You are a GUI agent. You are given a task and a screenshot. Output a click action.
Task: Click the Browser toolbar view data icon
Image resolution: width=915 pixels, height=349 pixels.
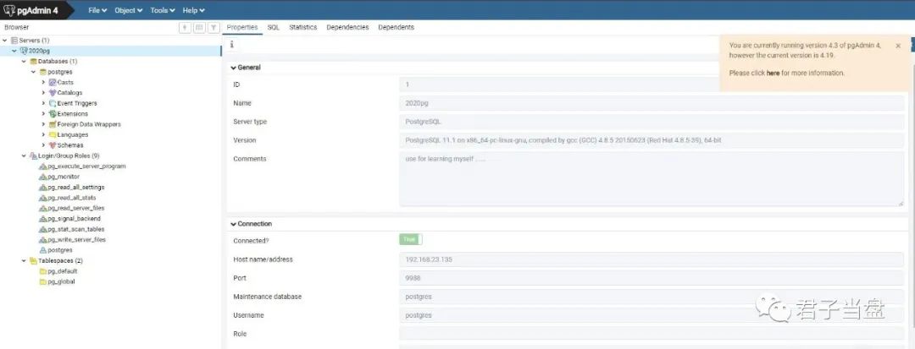pyautogui.click(x=200, y=27)
